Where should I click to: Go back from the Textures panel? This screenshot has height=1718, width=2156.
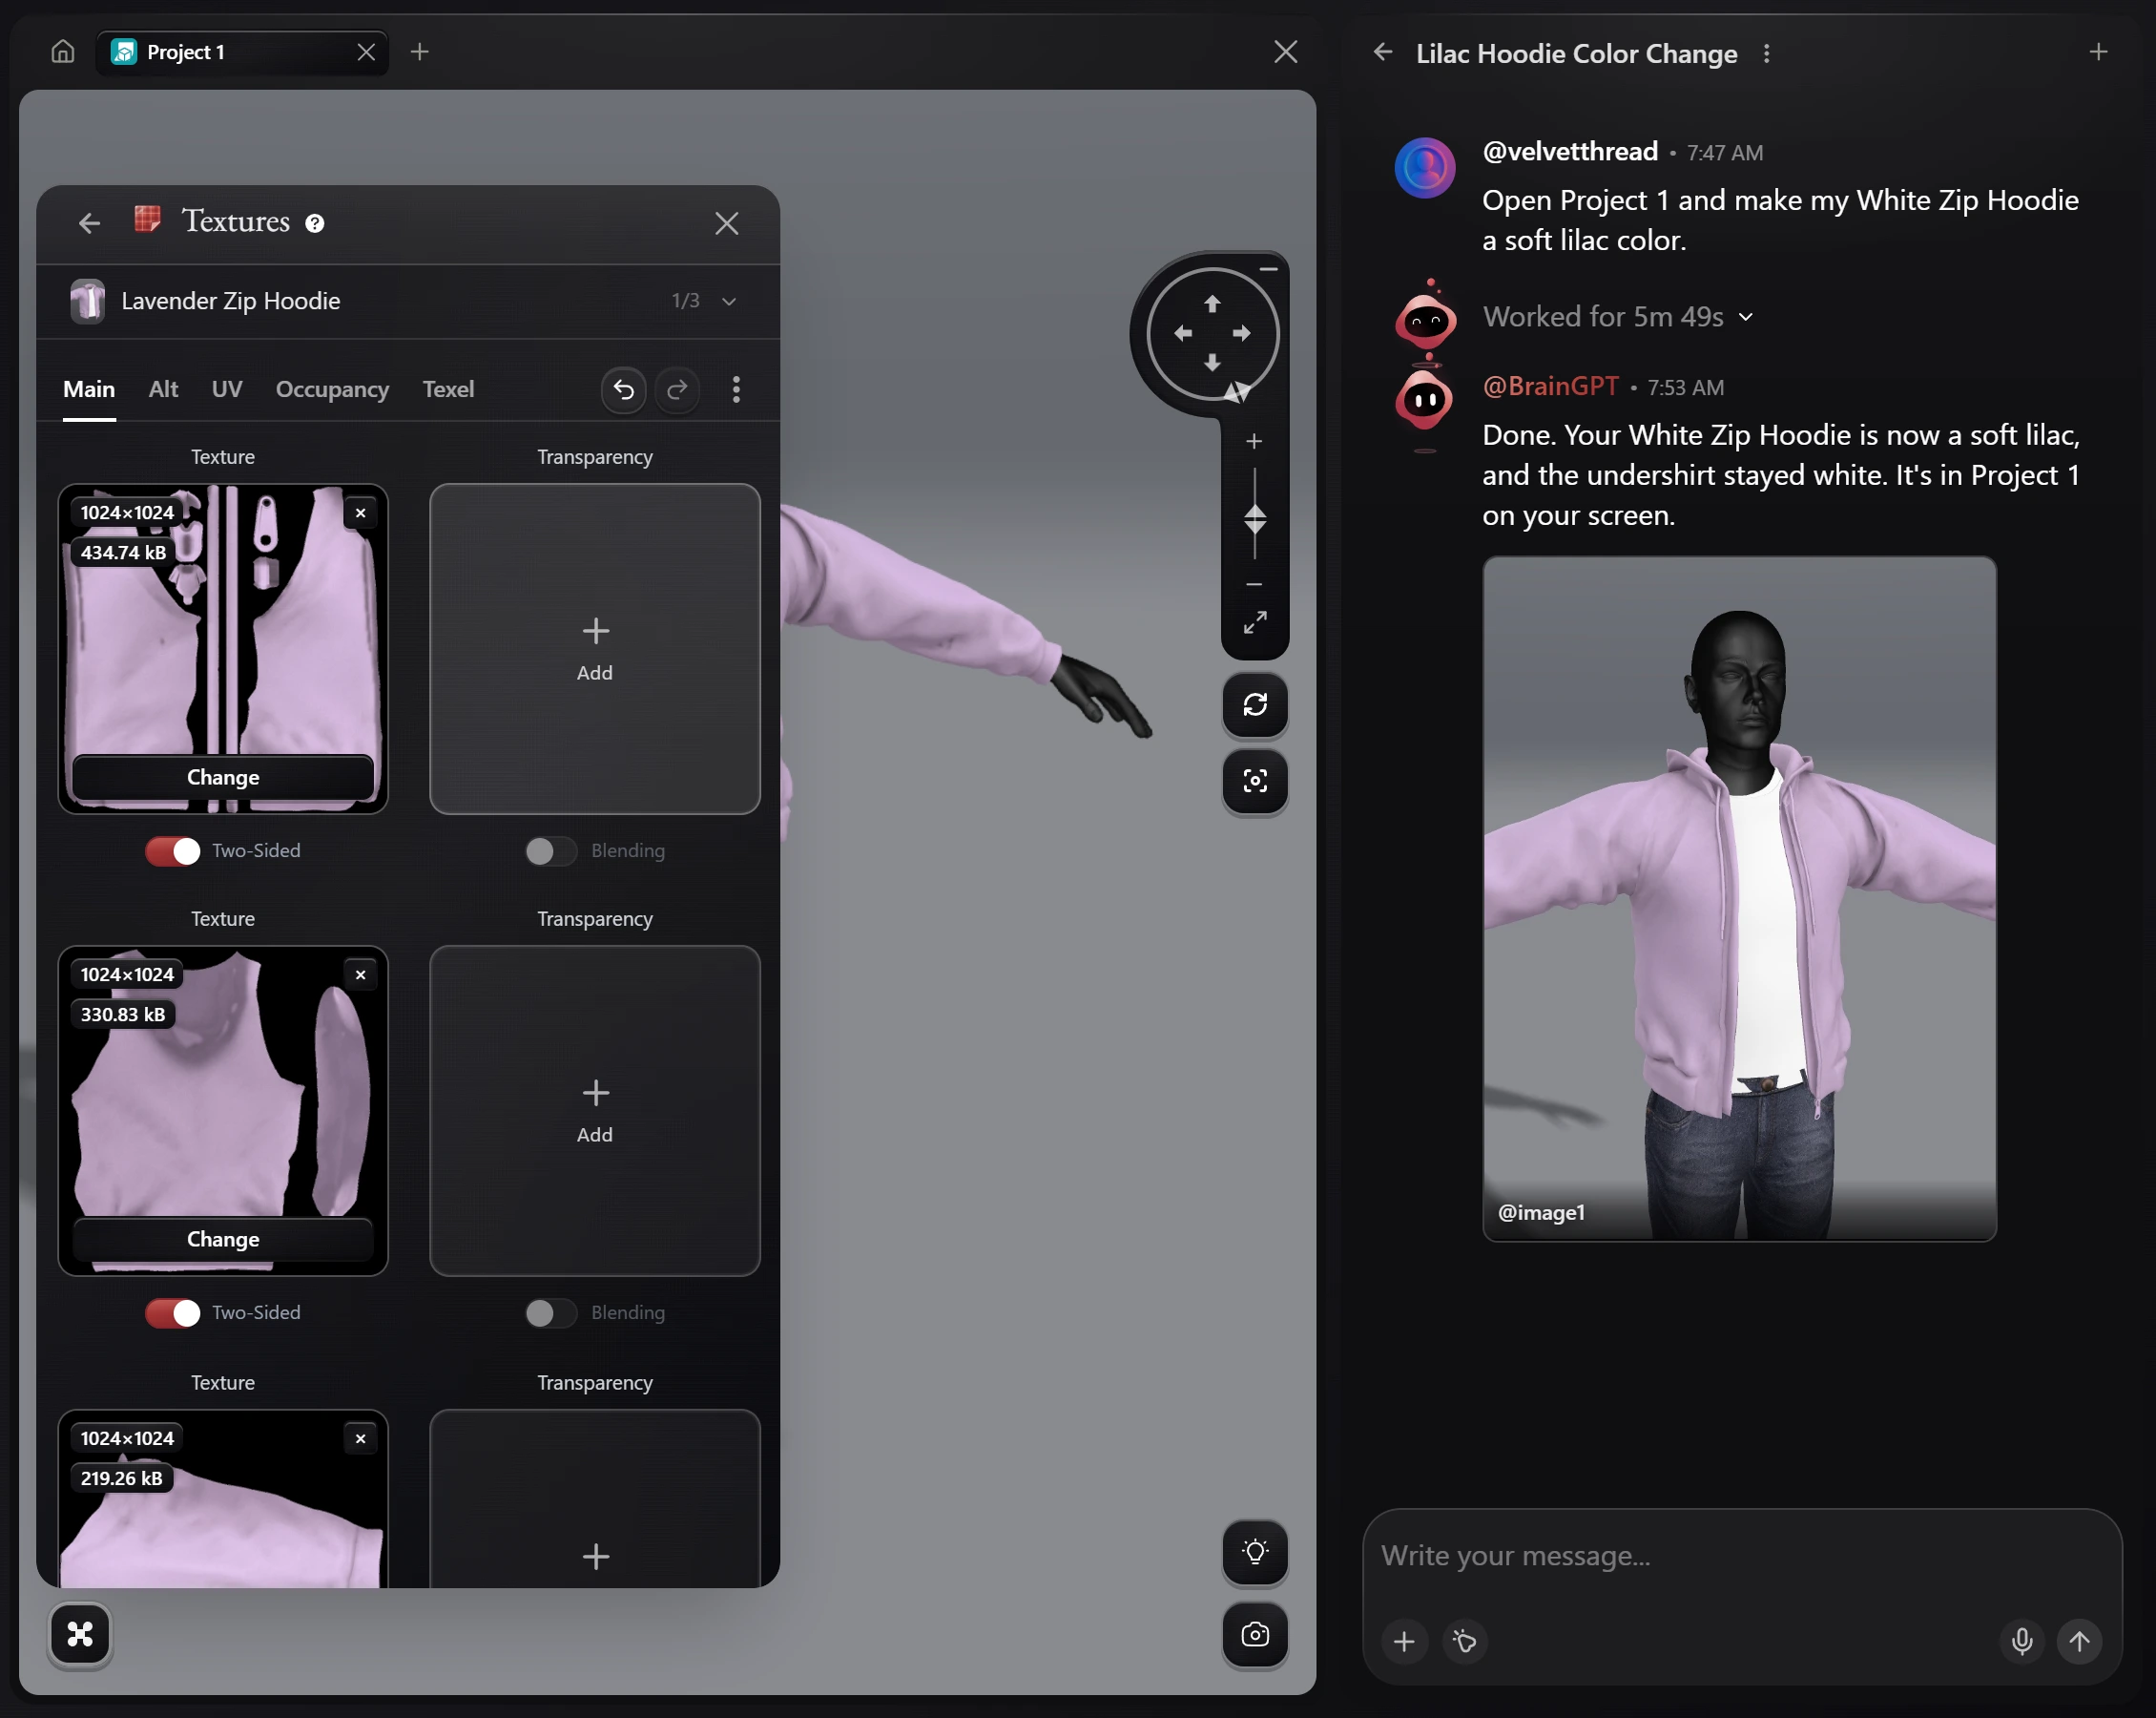pos(90,222)
